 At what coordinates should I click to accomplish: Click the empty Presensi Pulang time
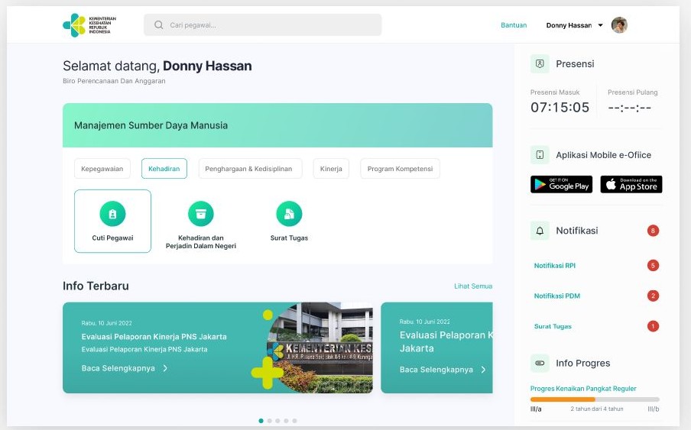tap(629, 108)
